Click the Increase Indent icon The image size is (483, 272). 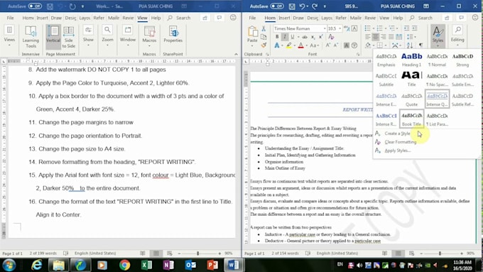(x=415, y=28)
